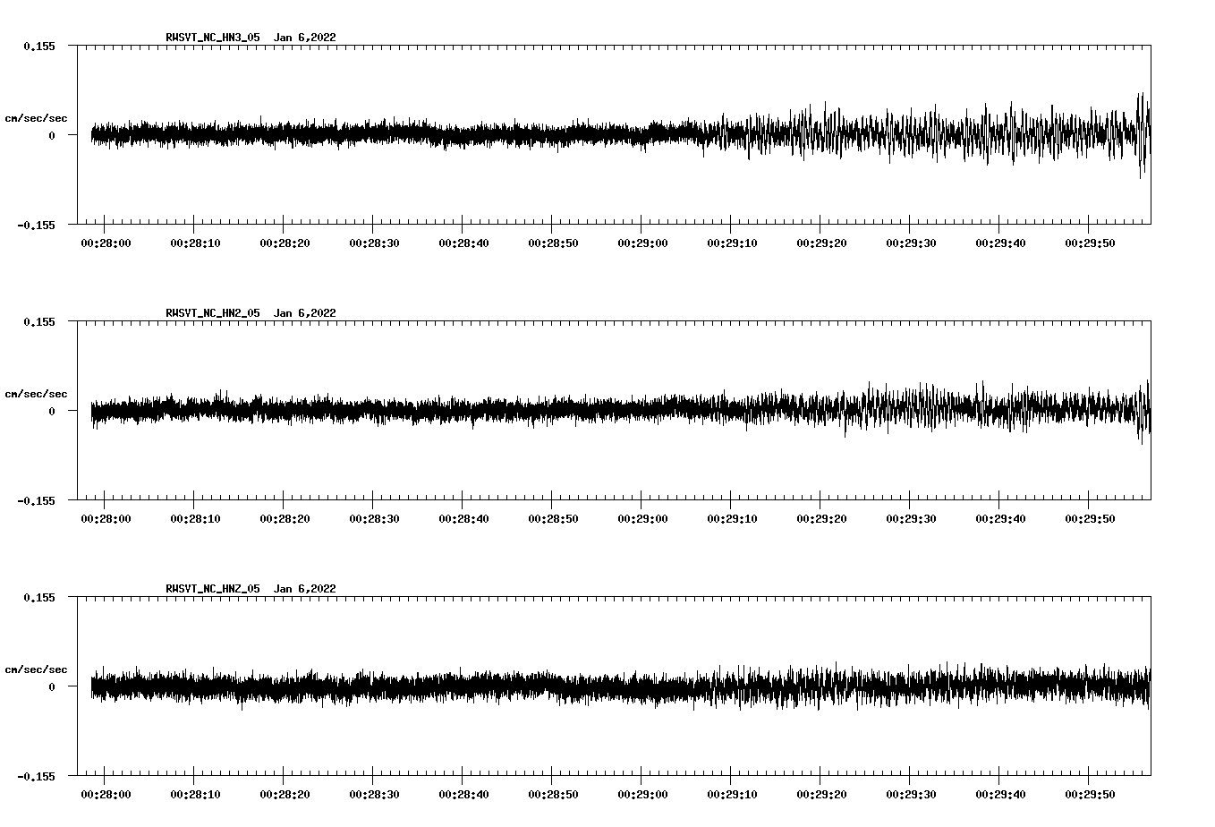Viewport: 1215px width, 827px height.
Task: Pick the 00:28:20 tick label below HN2 plot
Action: pyautogui.click(x=285, y=519)
